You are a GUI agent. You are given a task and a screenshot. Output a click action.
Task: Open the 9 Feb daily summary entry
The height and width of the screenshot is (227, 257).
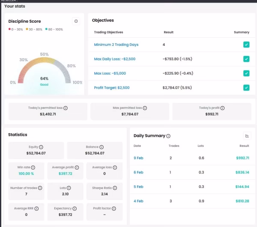pos(138,158)
